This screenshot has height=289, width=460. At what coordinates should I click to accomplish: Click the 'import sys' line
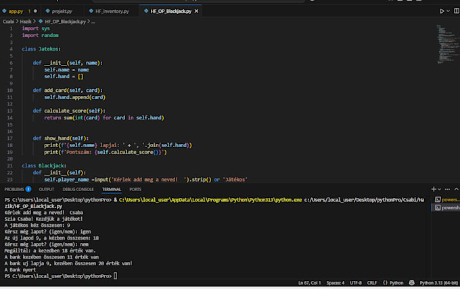(x=36, y=28)
